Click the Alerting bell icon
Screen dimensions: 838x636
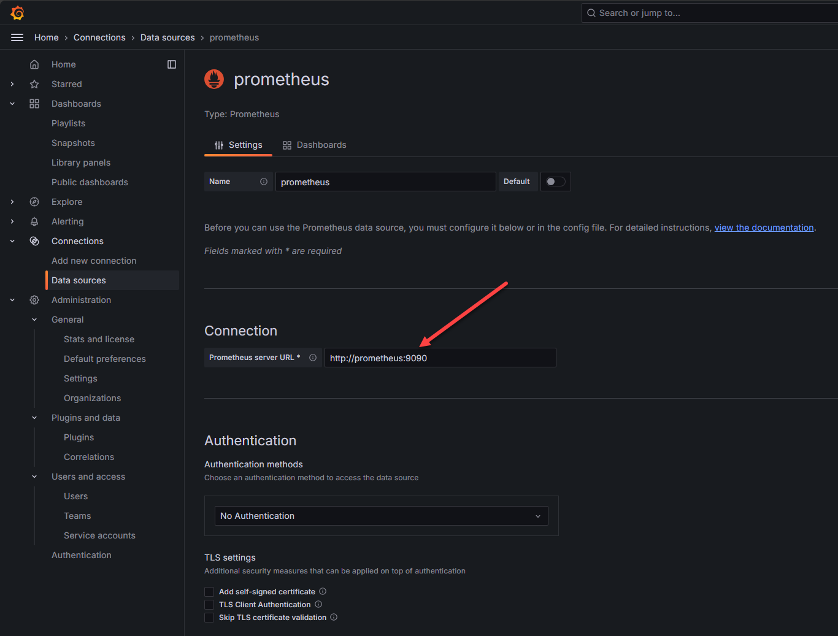(34, 221)
